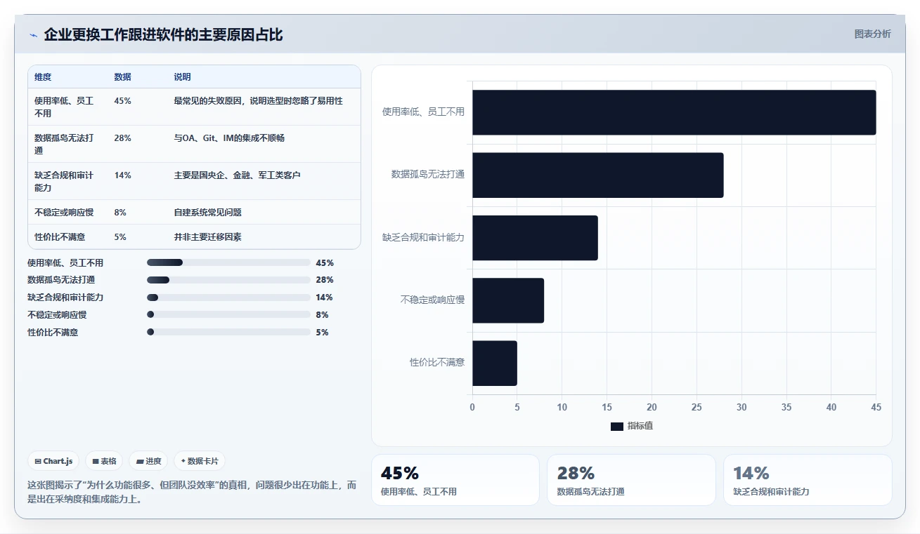
Task: Click the 数据孤岛无法打通 progress bar
Action: 228,280
